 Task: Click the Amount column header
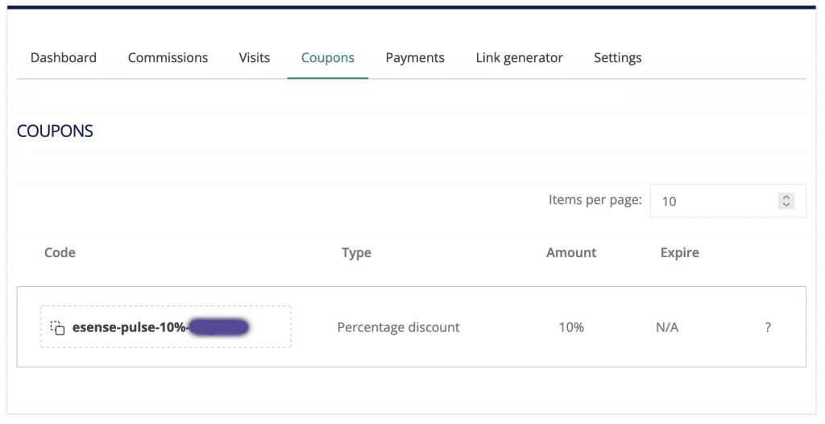[x=571, y=252]
